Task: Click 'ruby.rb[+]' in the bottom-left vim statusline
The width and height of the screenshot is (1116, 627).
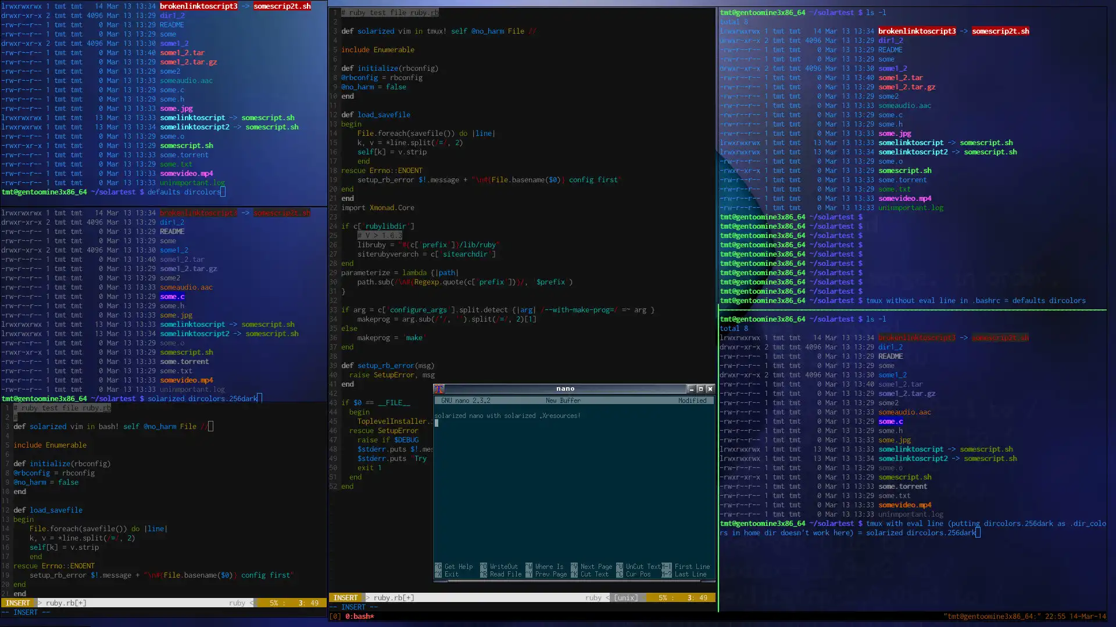Action: [x=66, y=603]
